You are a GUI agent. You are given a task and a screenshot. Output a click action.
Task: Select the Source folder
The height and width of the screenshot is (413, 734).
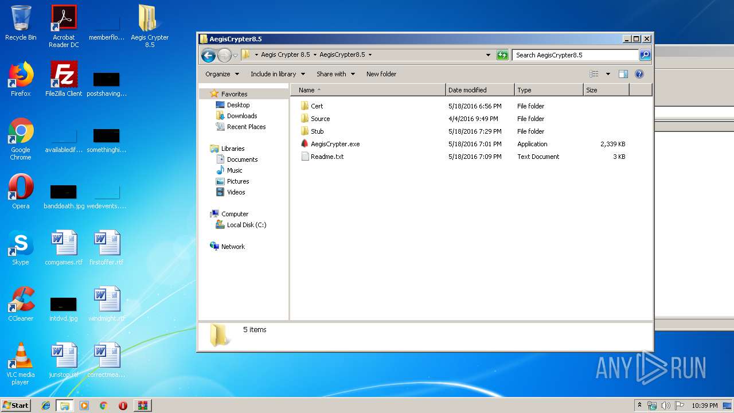click(315, 119)
